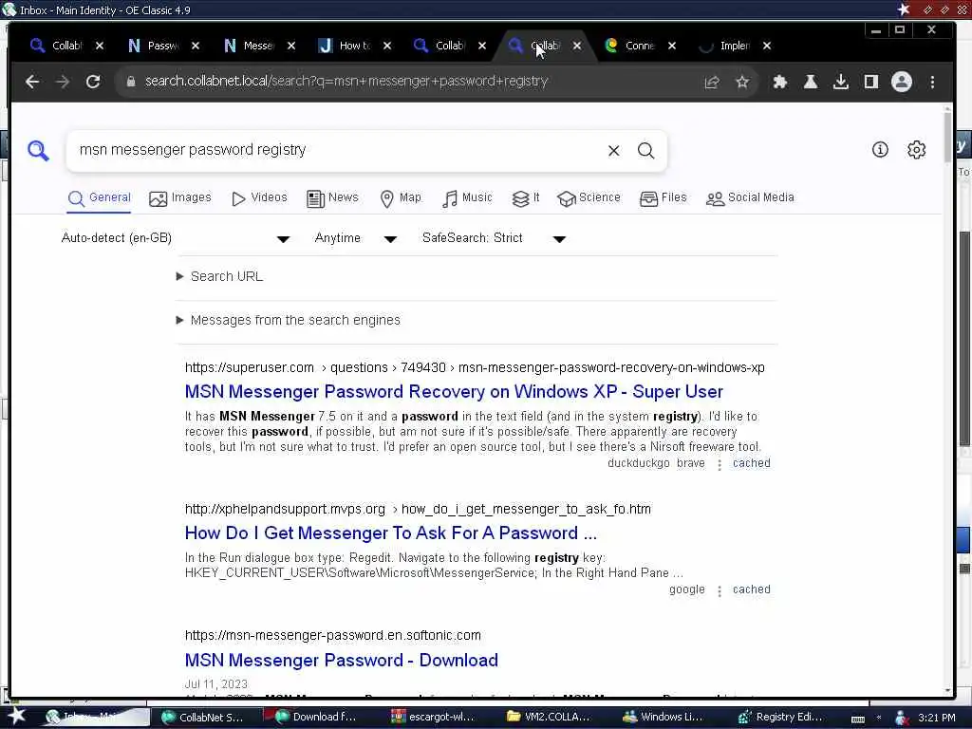
Task: Switch to VM2.COLLA... folder taskbar item
Action: 549,718
